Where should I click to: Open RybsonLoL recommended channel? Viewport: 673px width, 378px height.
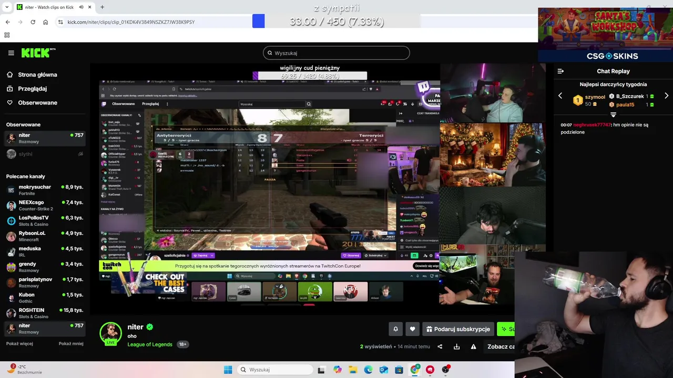click(45, 236)
